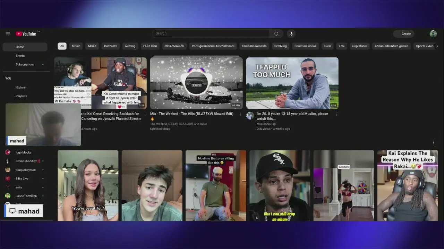Click eslis channel avatar

coord(8,187)
